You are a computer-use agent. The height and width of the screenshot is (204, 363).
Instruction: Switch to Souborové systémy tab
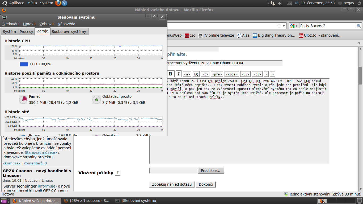pos(69,32)
